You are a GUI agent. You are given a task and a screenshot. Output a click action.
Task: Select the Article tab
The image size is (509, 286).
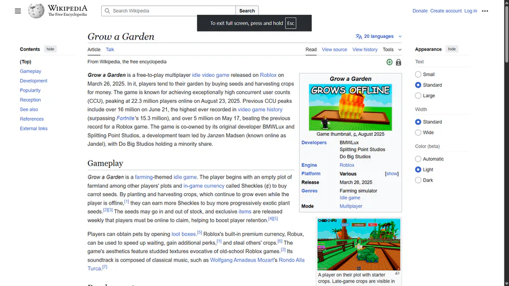(94, 50)
